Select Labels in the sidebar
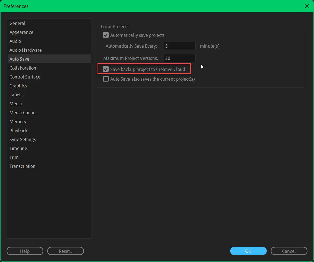 point(49,95)
